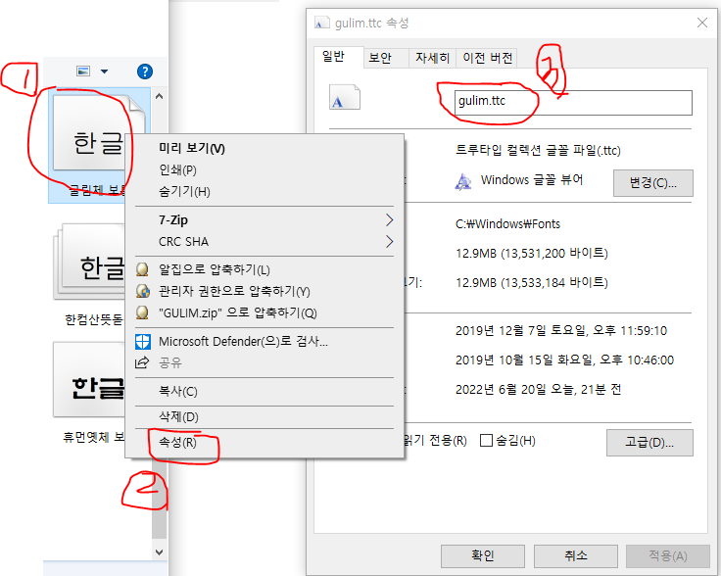Choose 미리 보기(V) in context menu
This screenshot has width=721, height=576.
(x=264, y=149)
